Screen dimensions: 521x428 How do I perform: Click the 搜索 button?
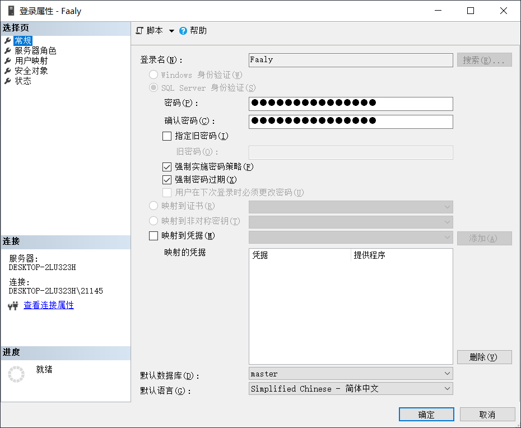pyautogui.click(x=485, y=60)
